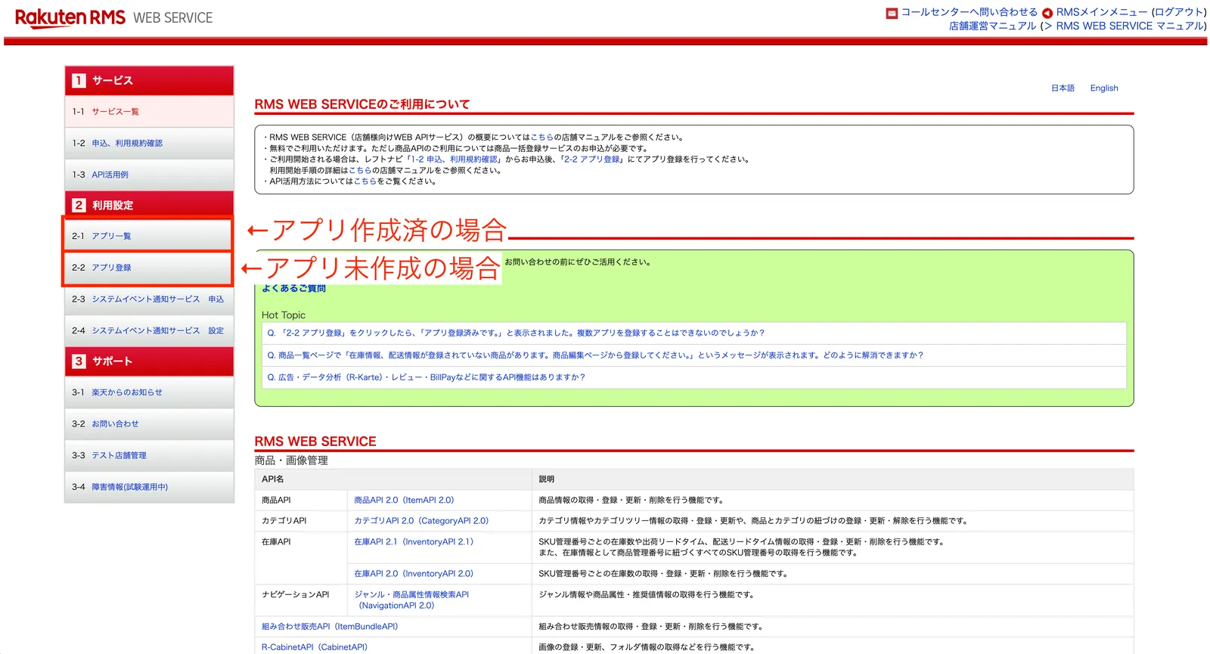Open 2-4 システムイベント通知サービス 設定
The image size is (1210, 654).
pyautogui.click(x=149, y=330)
